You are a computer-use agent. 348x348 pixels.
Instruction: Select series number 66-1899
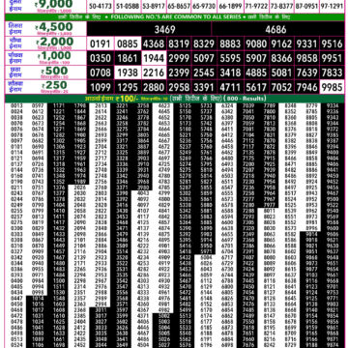[x=230, y=6]
